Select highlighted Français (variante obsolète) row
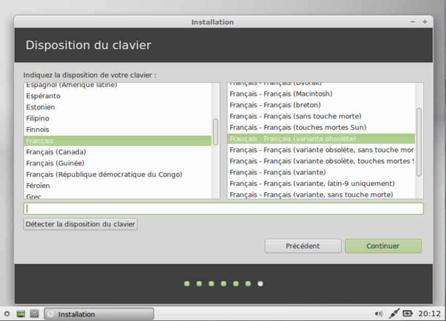446x321 pixels. pyautogui.click(x=321, y=138)
